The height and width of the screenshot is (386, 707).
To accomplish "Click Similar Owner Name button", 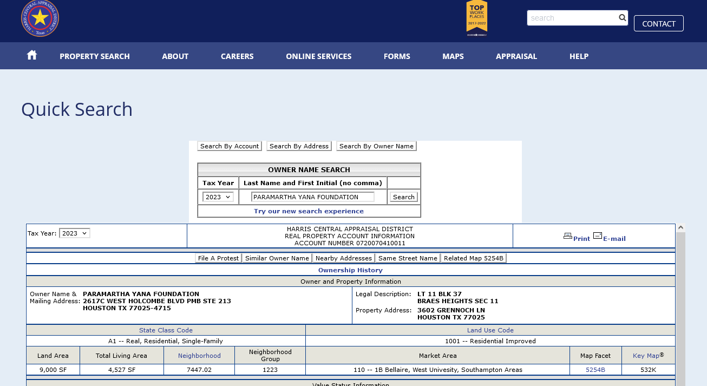I will click(277, 258).
